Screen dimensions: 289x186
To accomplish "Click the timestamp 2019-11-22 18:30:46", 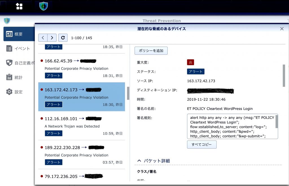I will [x=206, y=99].
